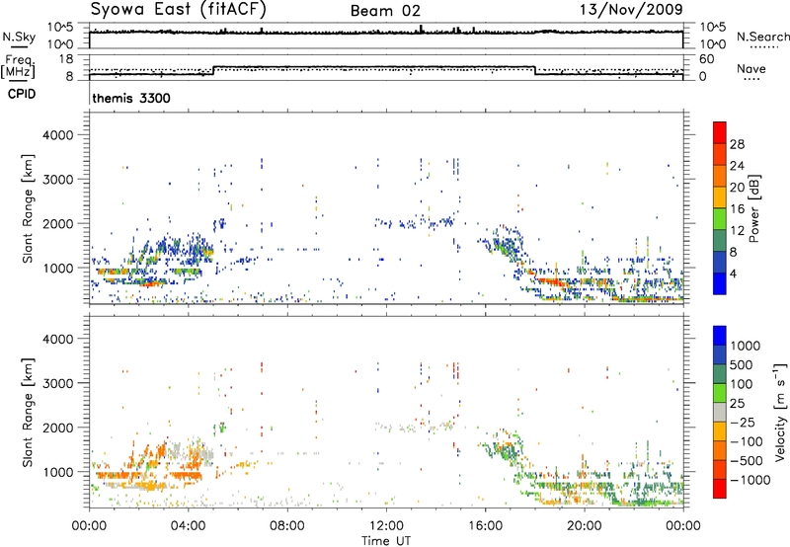This screenshot has height=547, width=790.
Task: Click the 'Time UT' axis label
Action: [386, 541]
